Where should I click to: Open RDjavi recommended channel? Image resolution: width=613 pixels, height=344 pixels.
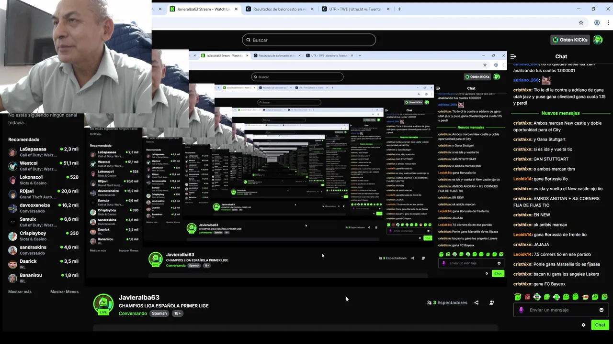[x=43, y=194]
